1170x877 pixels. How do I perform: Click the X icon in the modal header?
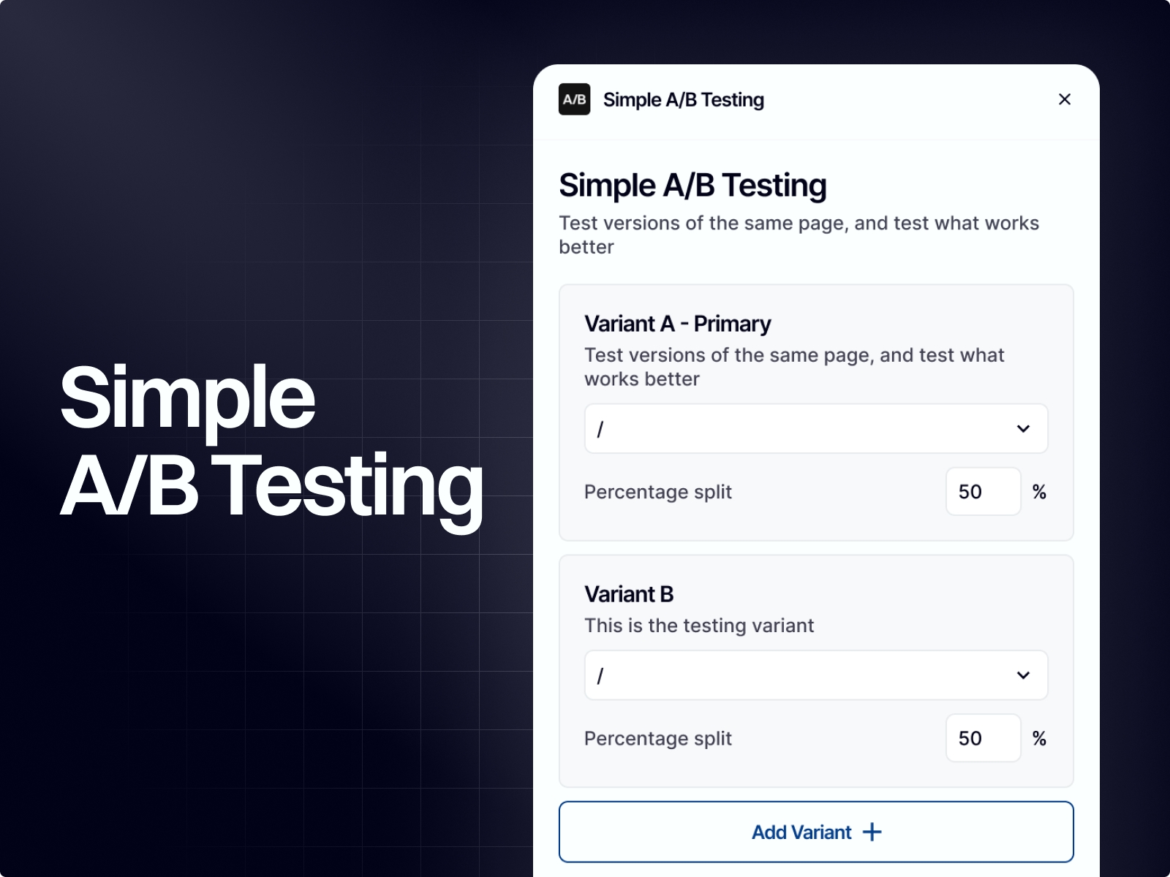click(x=1065, y=99)
